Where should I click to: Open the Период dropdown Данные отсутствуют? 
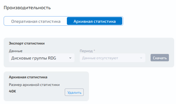point(113,58)
